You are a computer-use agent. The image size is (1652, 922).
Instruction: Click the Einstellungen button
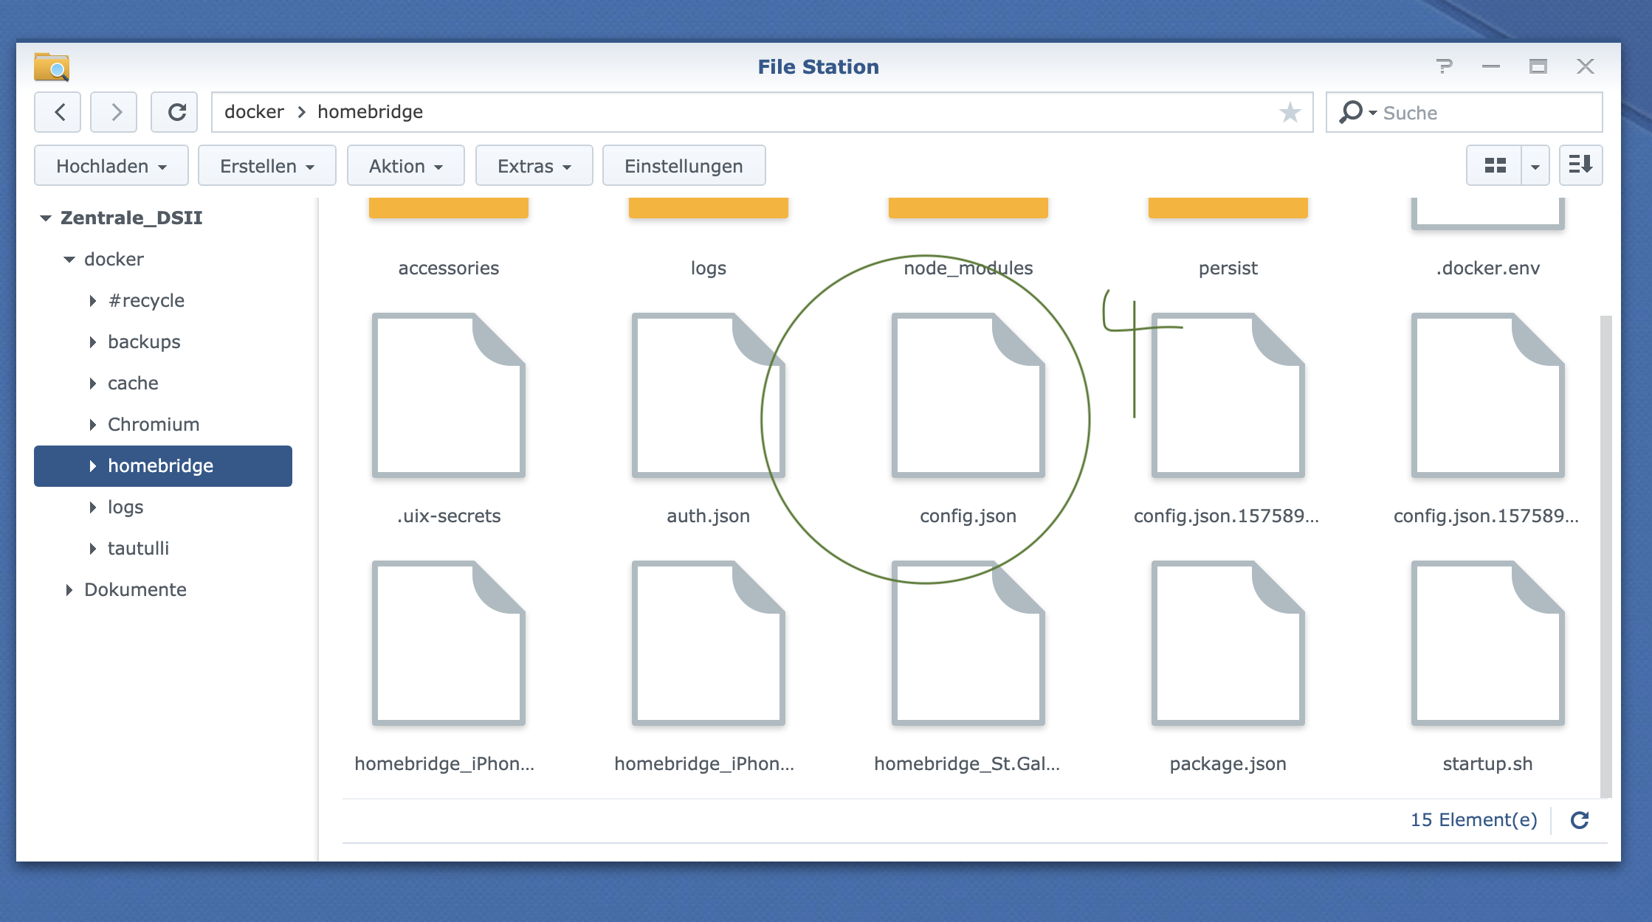(x=684, y=166)
